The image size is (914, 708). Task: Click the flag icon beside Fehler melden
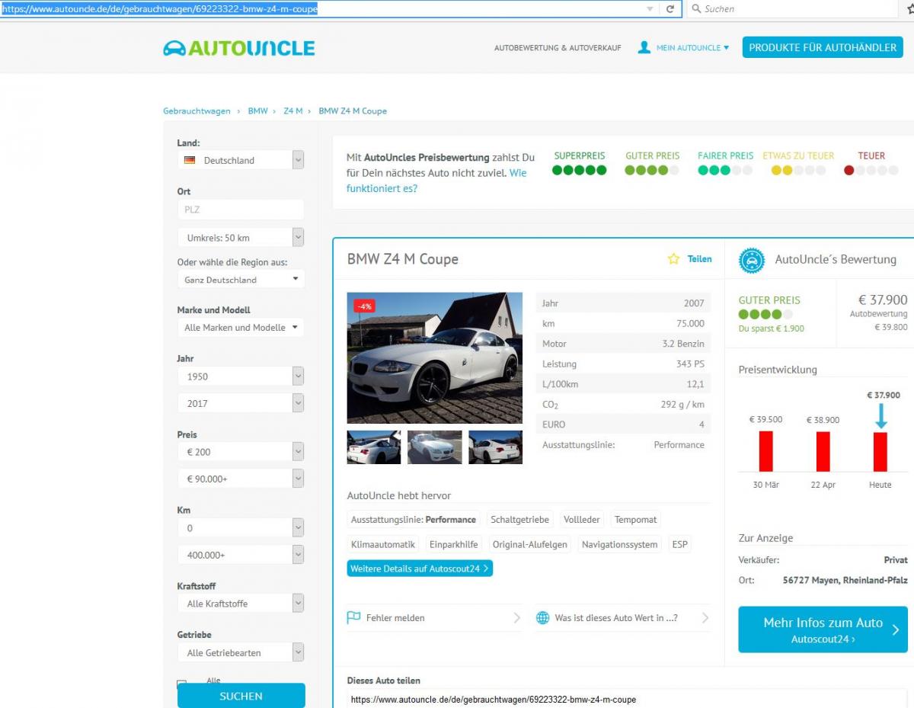353,617
